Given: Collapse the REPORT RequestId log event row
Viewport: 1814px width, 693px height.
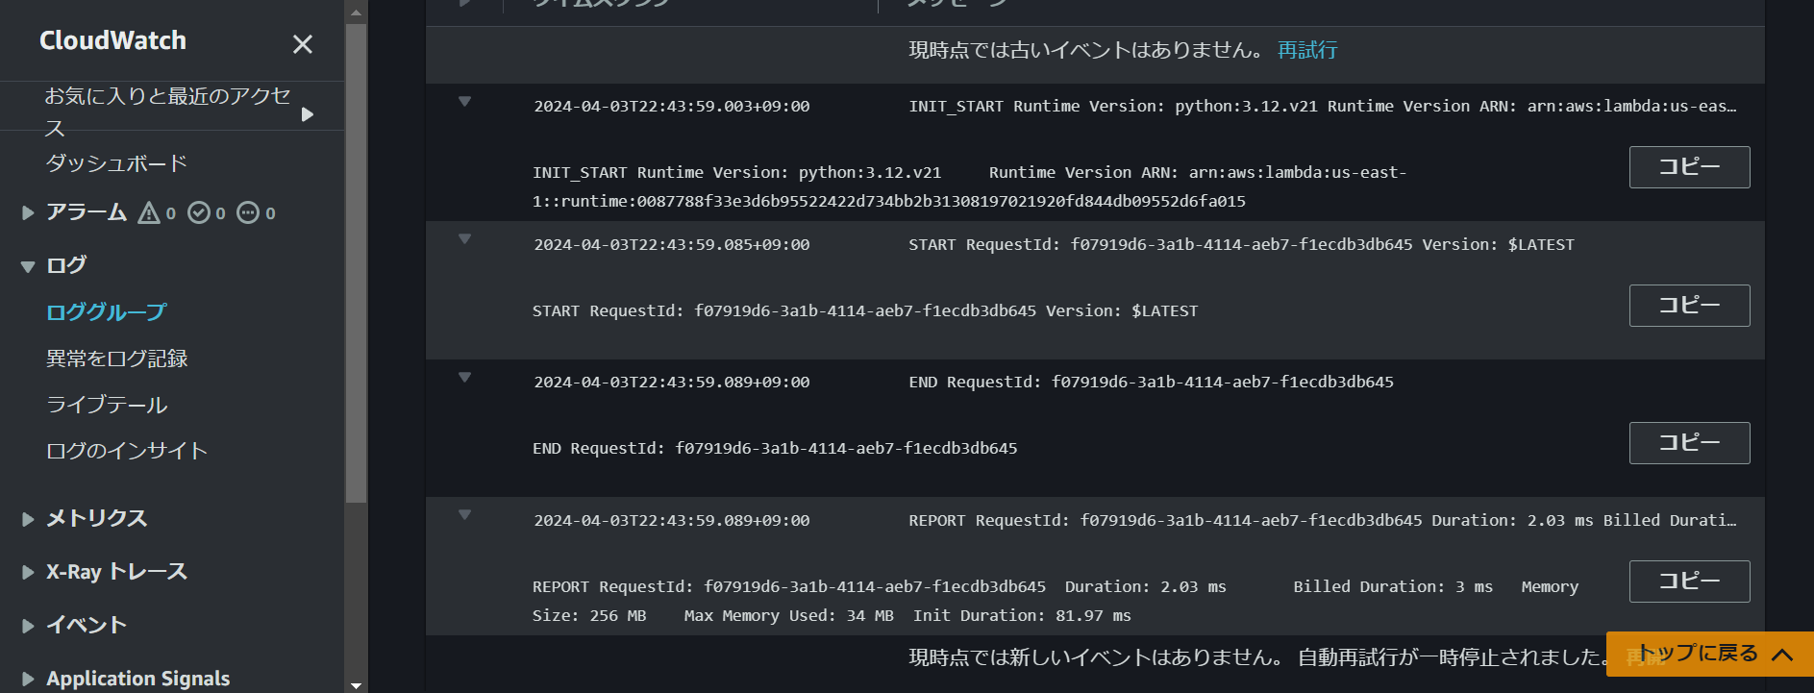Looking at the screenshot, I should click(464, 515).
